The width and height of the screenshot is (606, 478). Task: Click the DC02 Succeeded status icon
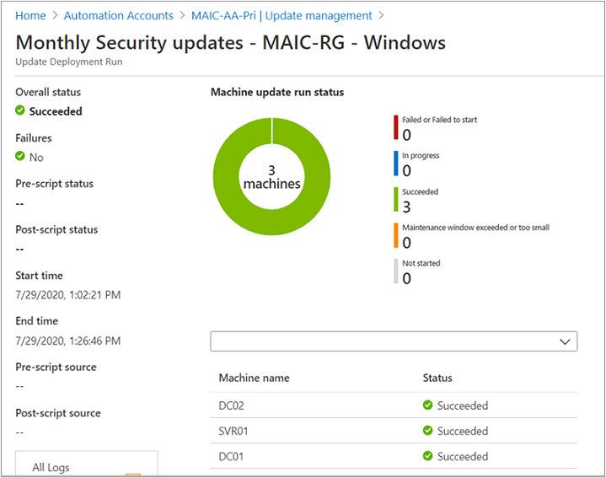pyautogui.click(x=428, y=405)
